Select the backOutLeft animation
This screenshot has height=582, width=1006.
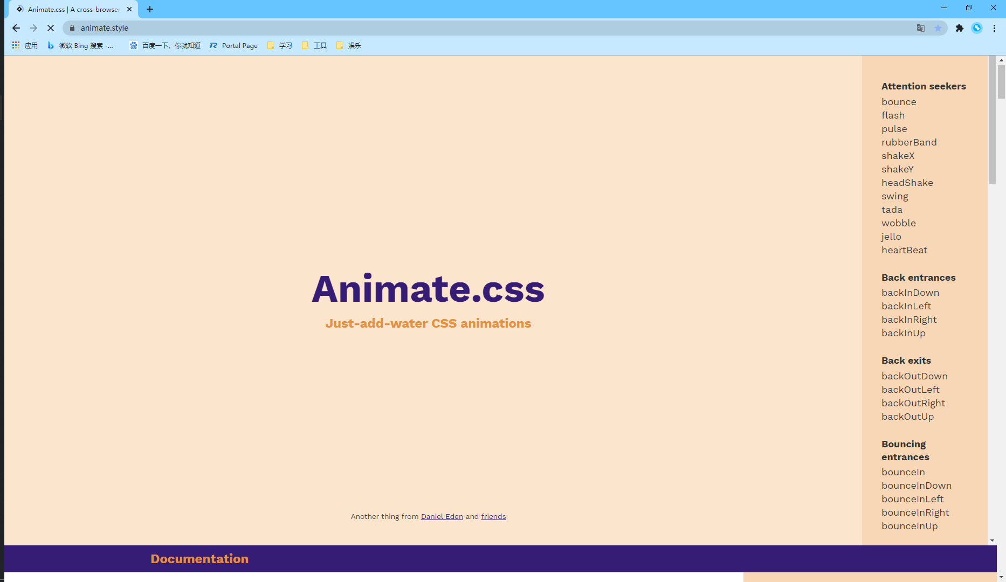(911, 390)
